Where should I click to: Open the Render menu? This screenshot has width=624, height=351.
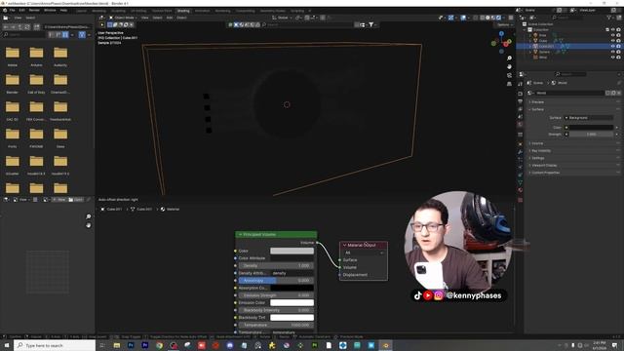pyautogui.click(x=34, y=11)
